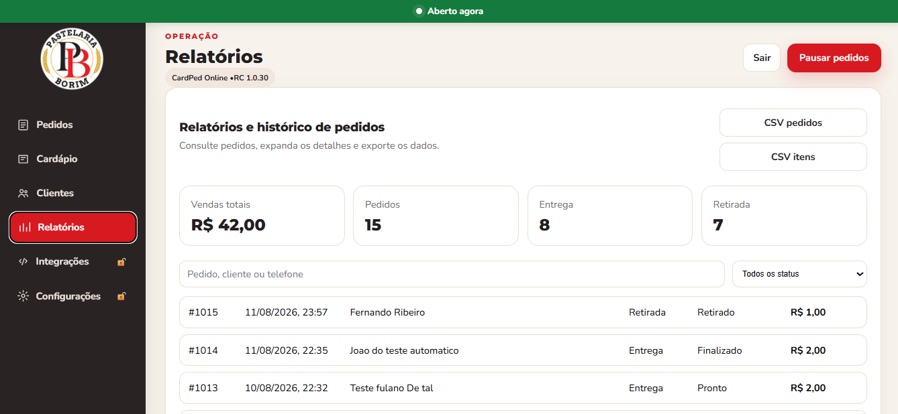This screenshot has height=414, width=898.
Task: Focus the Pedido, cliente ou telefone search field
Action: pos(452,274)
